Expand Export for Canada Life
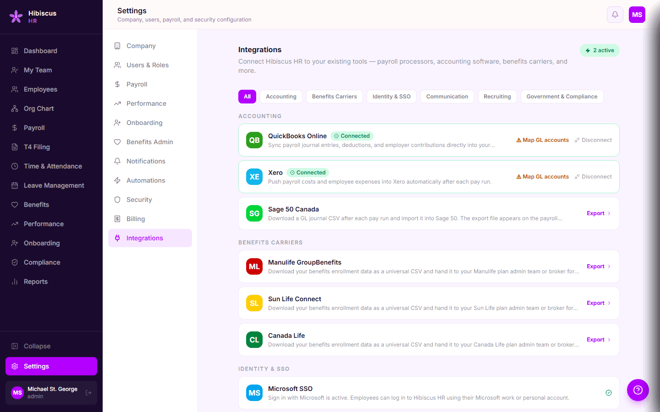The height and width of the screenshot is (412, 660). coord(598,340)
